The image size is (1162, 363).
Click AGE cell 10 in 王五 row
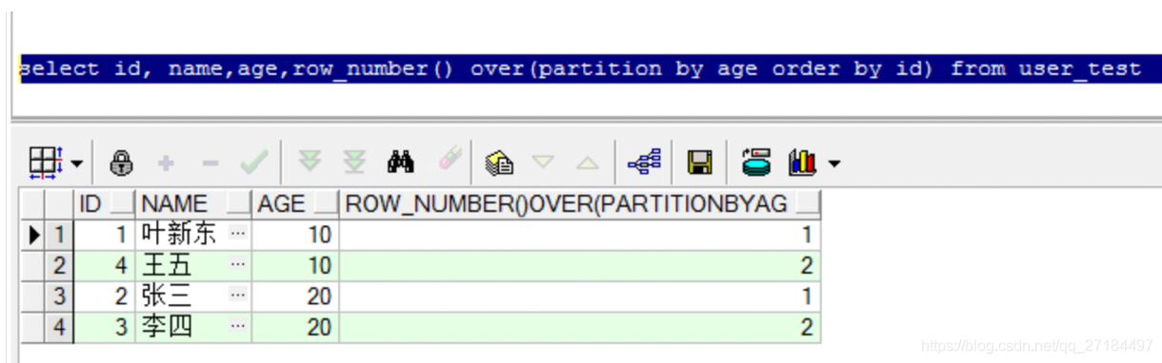pyautogui.click(x=295, y=265)
